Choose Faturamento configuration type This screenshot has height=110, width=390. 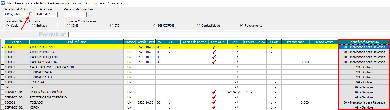(x=242, y=26)
